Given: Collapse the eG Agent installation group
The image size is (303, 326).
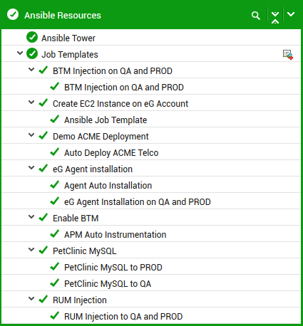Looking at the screenshot, I should coord(31,168).
